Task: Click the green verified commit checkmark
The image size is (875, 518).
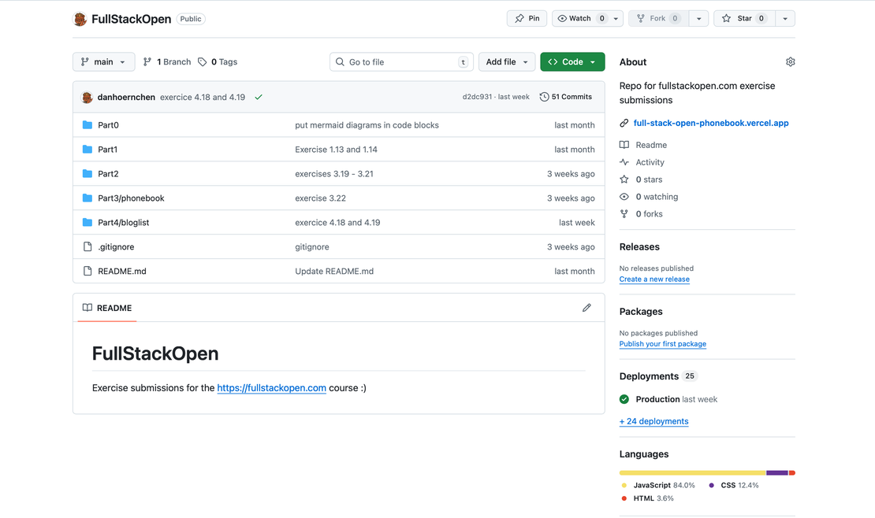Action: coord(258,96)
